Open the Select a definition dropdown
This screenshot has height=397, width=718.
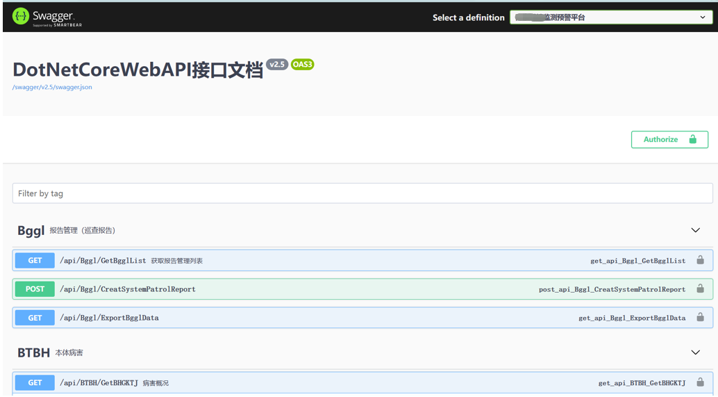611,17
